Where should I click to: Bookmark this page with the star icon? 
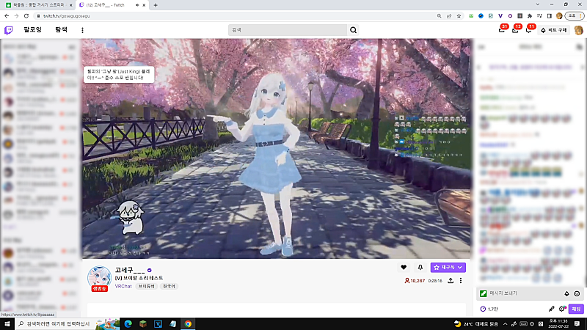point(459,16)
